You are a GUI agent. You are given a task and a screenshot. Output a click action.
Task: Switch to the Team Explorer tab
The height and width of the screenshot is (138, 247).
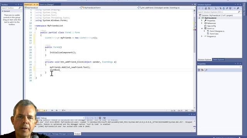[218, 60]
